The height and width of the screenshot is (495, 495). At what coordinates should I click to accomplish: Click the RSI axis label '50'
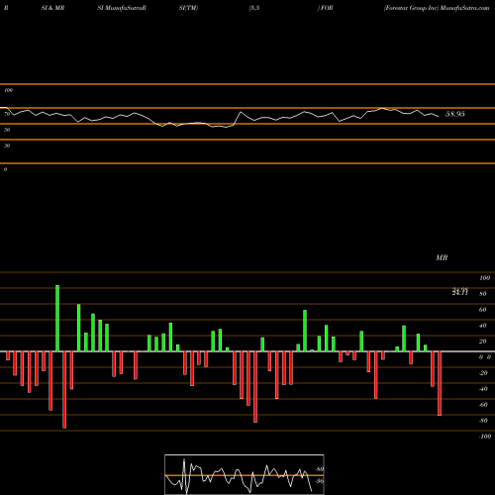tap(7, 130)
